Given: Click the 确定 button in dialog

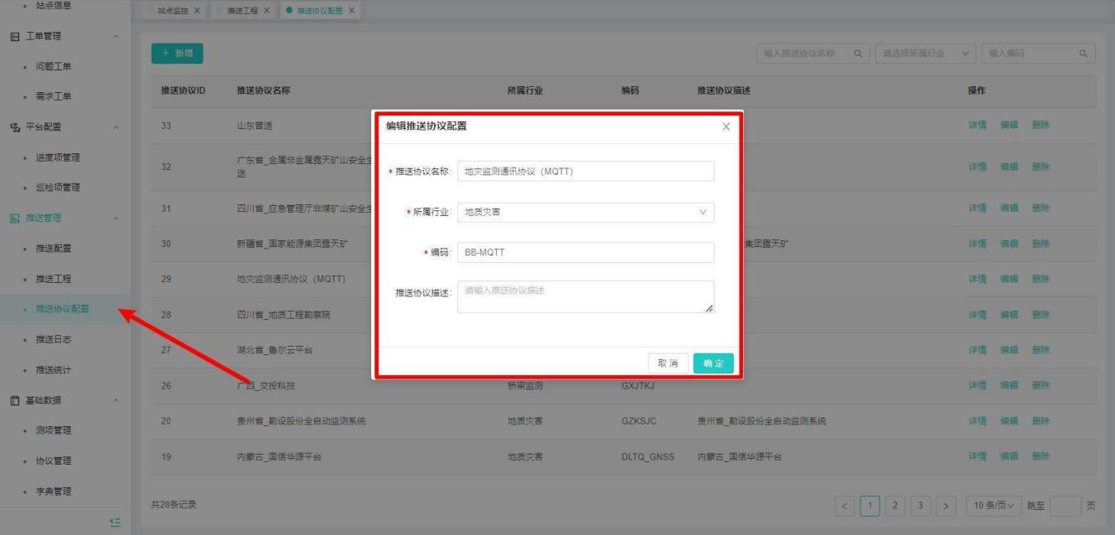Looking at the screenshot, I should click(x=713, y=363).
